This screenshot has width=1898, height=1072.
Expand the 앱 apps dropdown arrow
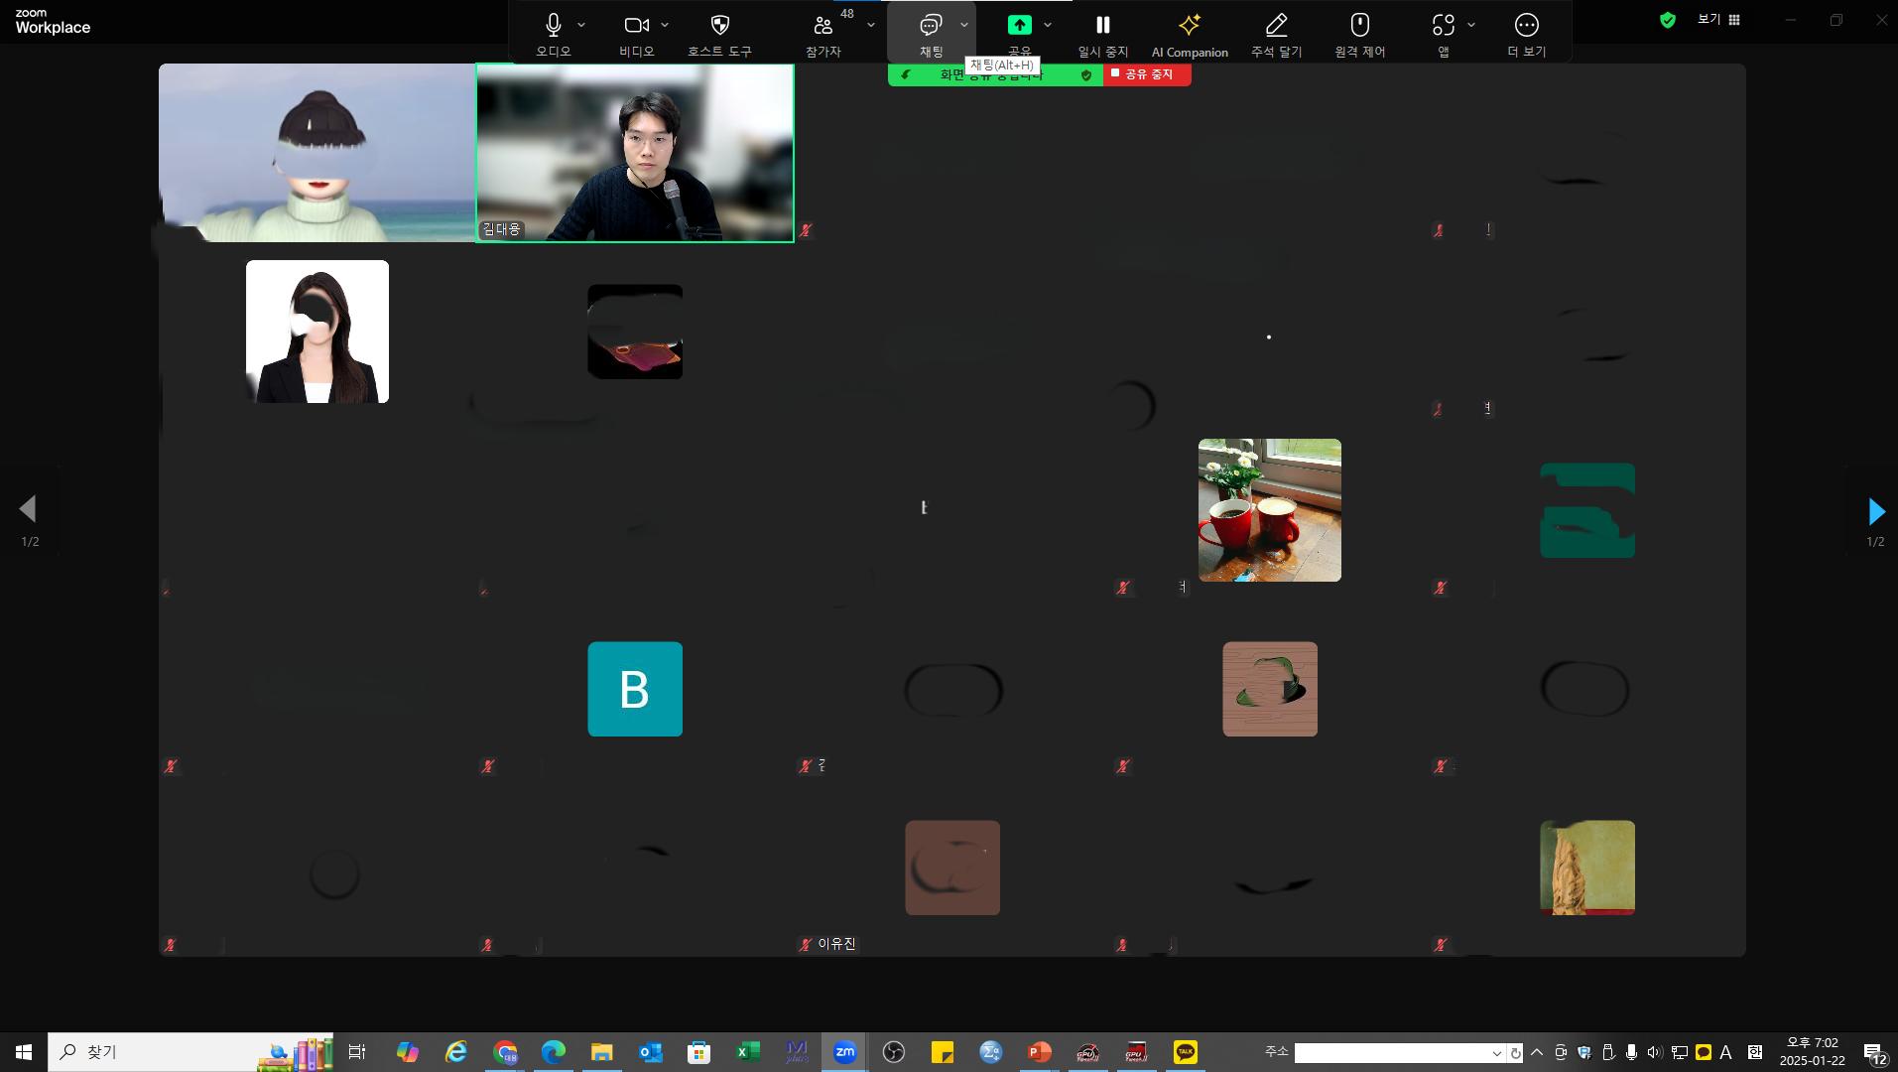coord(1471,25)
